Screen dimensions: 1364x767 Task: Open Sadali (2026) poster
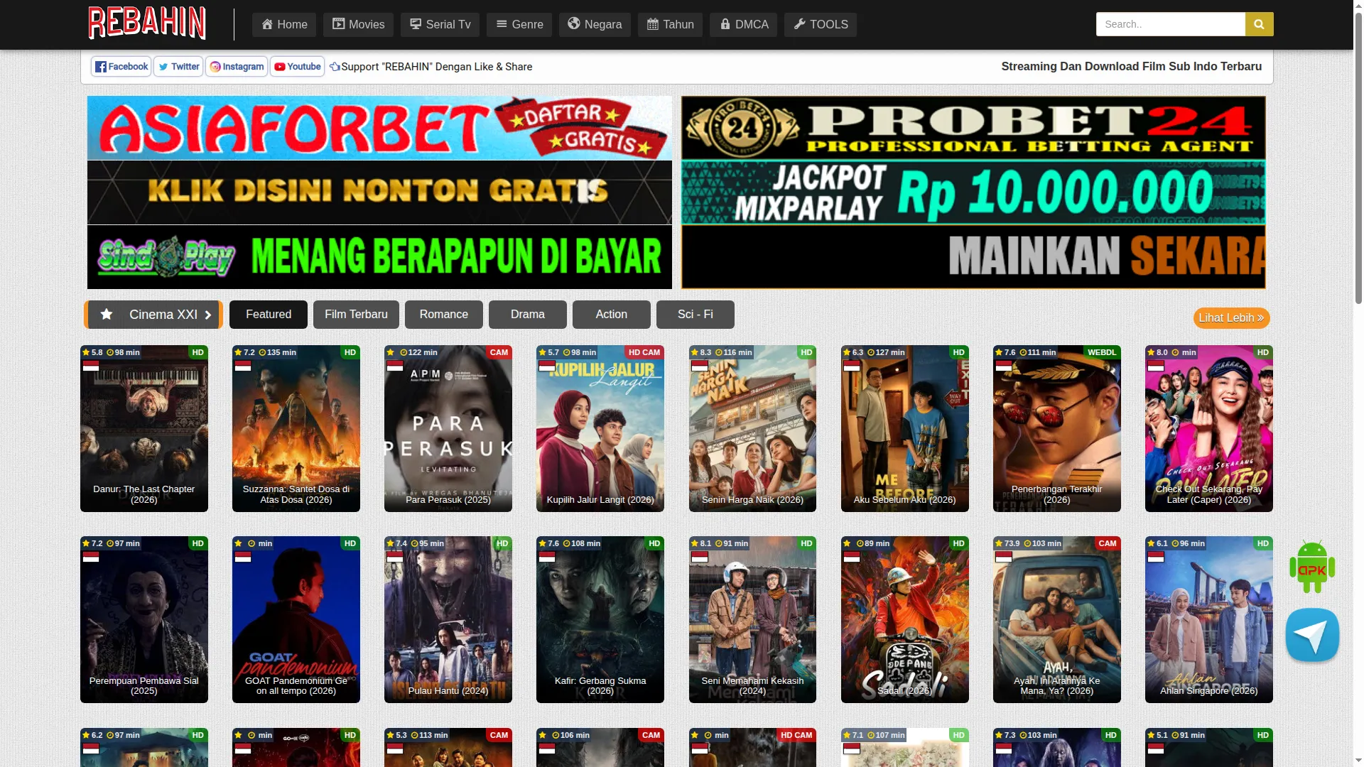tap(905, 620)
